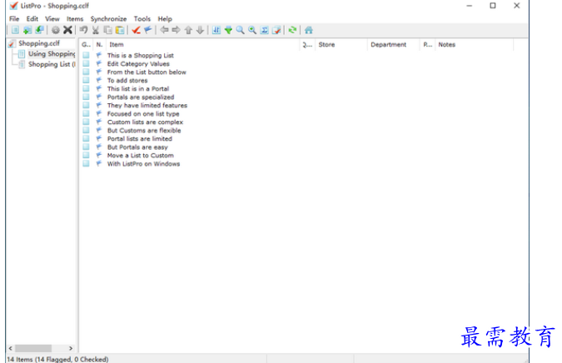Delete with the black X toolbar icon
Screen dimensions: 562x363
click(67, 30)
